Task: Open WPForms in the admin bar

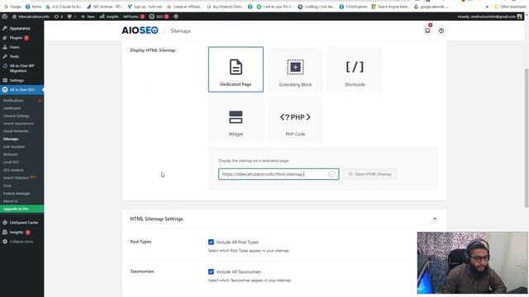Action: pos(134,16)
